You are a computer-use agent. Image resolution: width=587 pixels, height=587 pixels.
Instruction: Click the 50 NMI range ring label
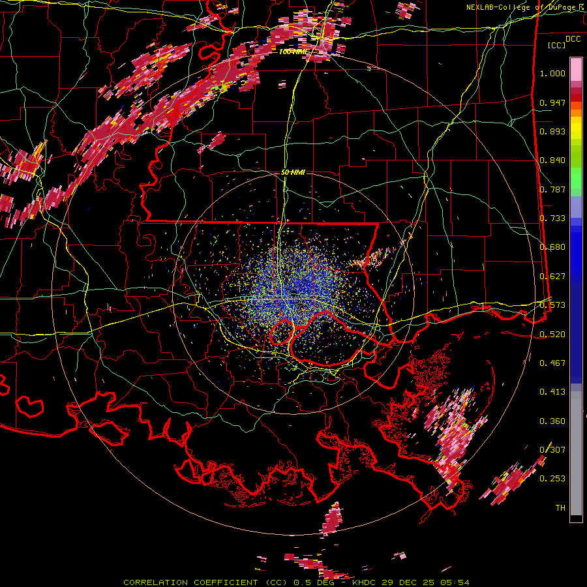pyautogui.click(x=293, y=172)
